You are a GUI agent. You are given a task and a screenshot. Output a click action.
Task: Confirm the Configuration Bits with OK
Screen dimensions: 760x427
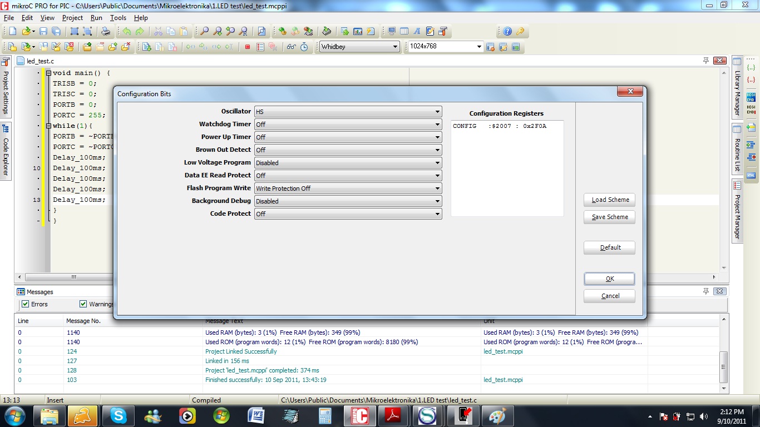click(x=609, y=279)
